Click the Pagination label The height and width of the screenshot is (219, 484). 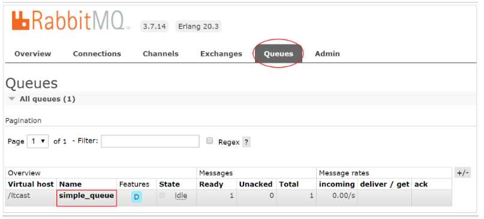coord(23,121)
